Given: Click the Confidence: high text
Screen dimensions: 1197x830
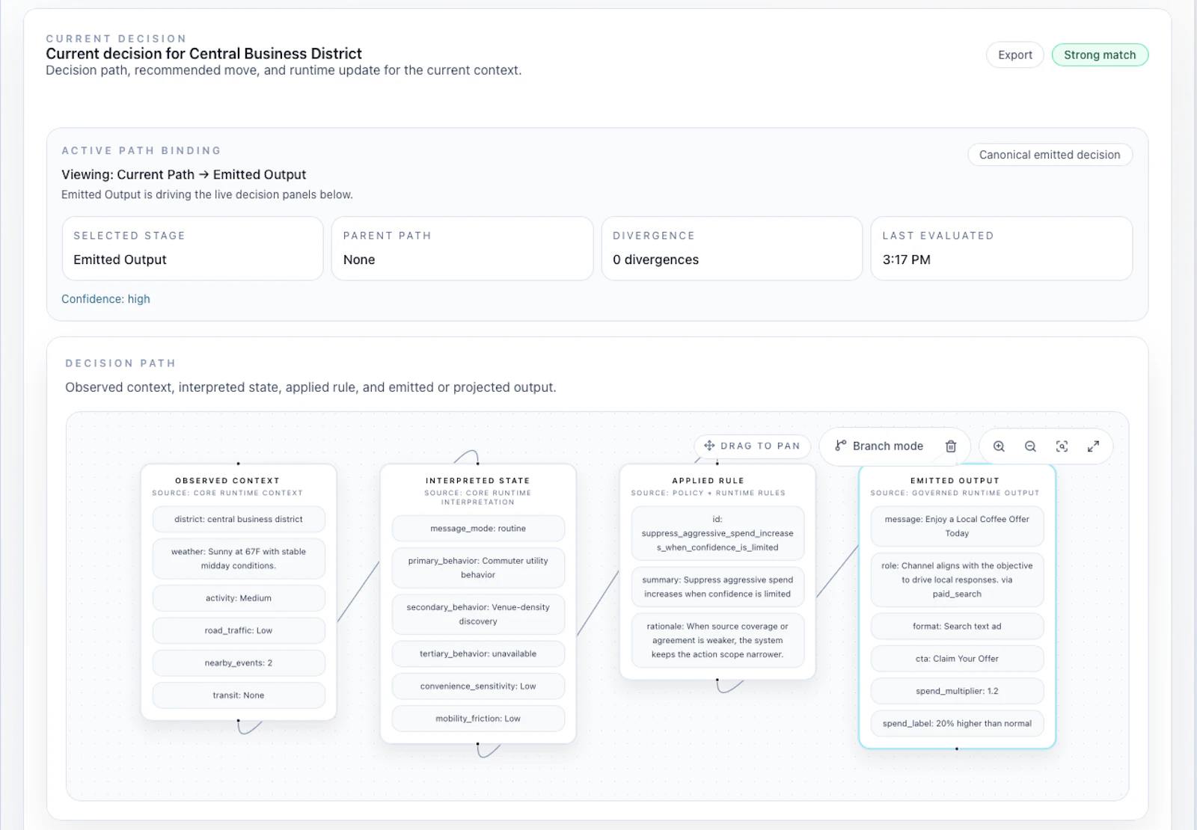Looking at the screenshot, I should (105, 299).
